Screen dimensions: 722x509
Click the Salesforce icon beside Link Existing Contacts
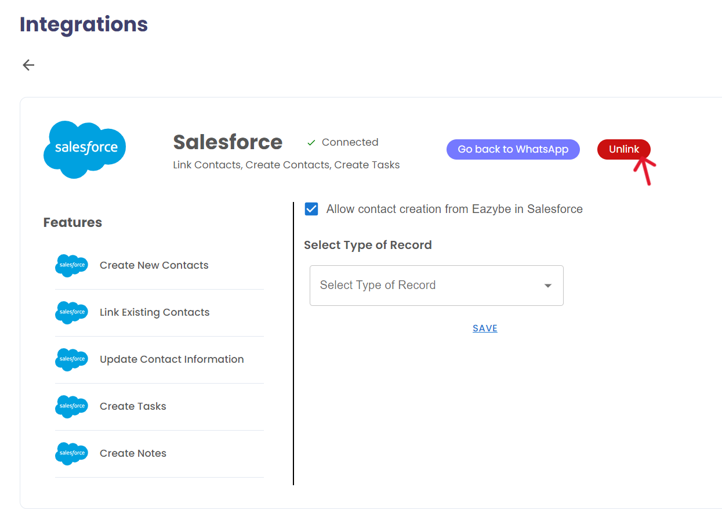(x=71, y=312)
